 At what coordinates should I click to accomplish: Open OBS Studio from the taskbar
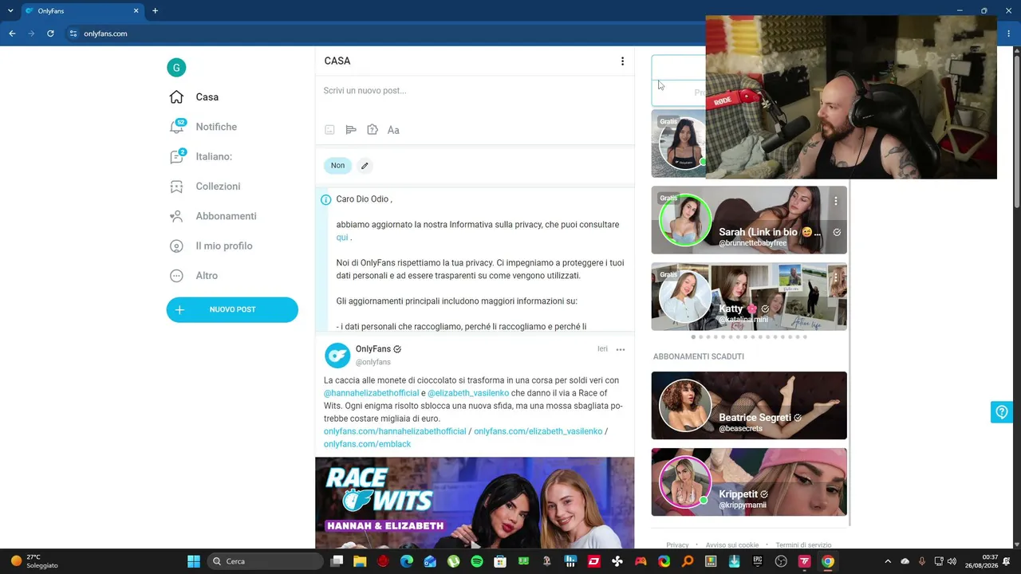(x=781, y=561)
